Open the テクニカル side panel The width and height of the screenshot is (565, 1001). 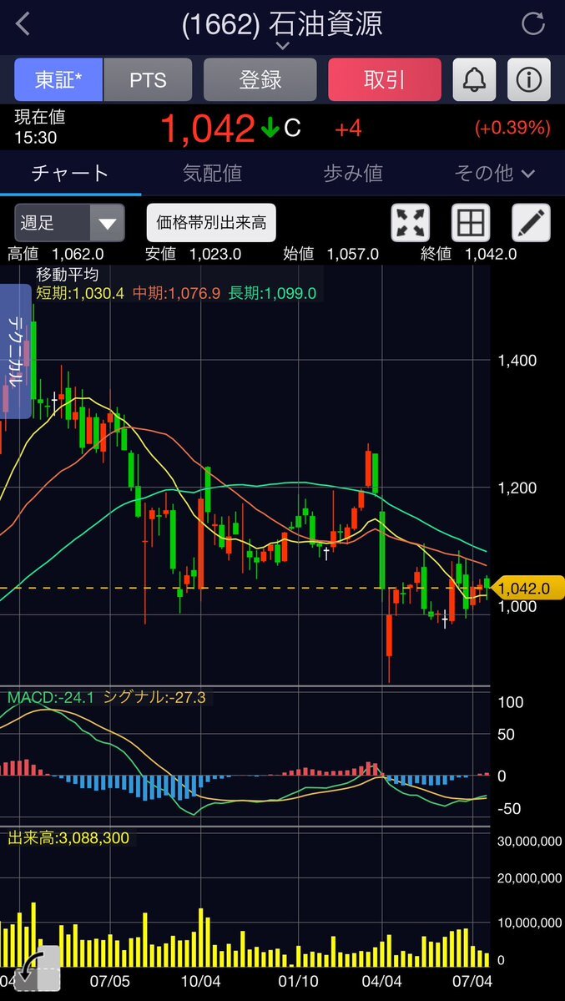pos(15,351)
